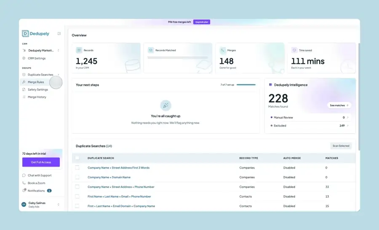
Task: Click the caught-up celebration icon
Action: (x=165, y=106)
